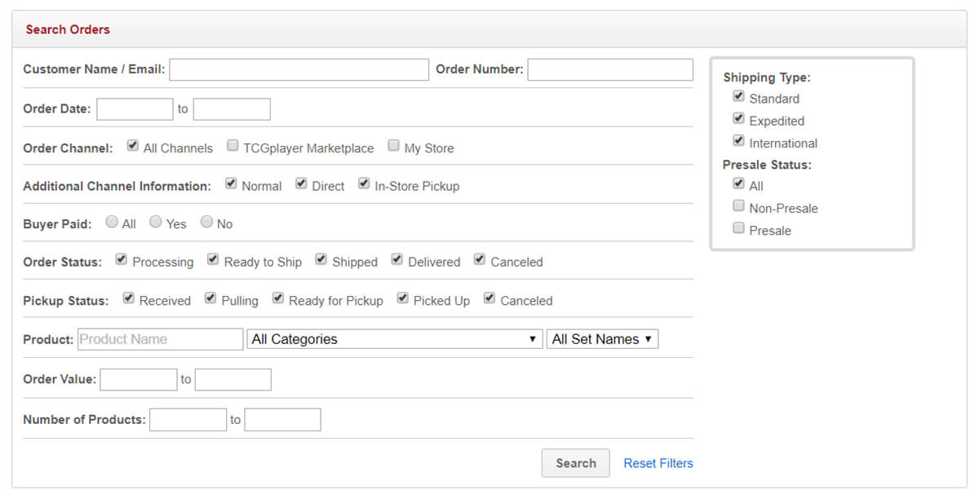Image resolution: width=979 pixels, height=503 pixels.
Task: Uncheck Picked Up pickup status
Action: pos(403,298)
